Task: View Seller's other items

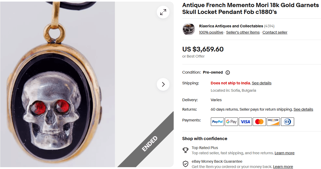Action: pos(243,32)
